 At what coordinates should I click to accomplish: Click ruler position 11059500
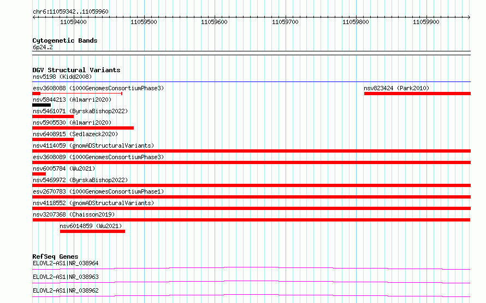coord(144,22)
